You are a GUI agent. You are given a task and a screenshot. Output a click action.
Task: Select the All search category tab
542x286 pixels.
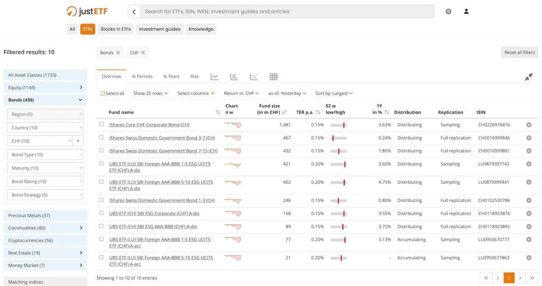(72, 29)
